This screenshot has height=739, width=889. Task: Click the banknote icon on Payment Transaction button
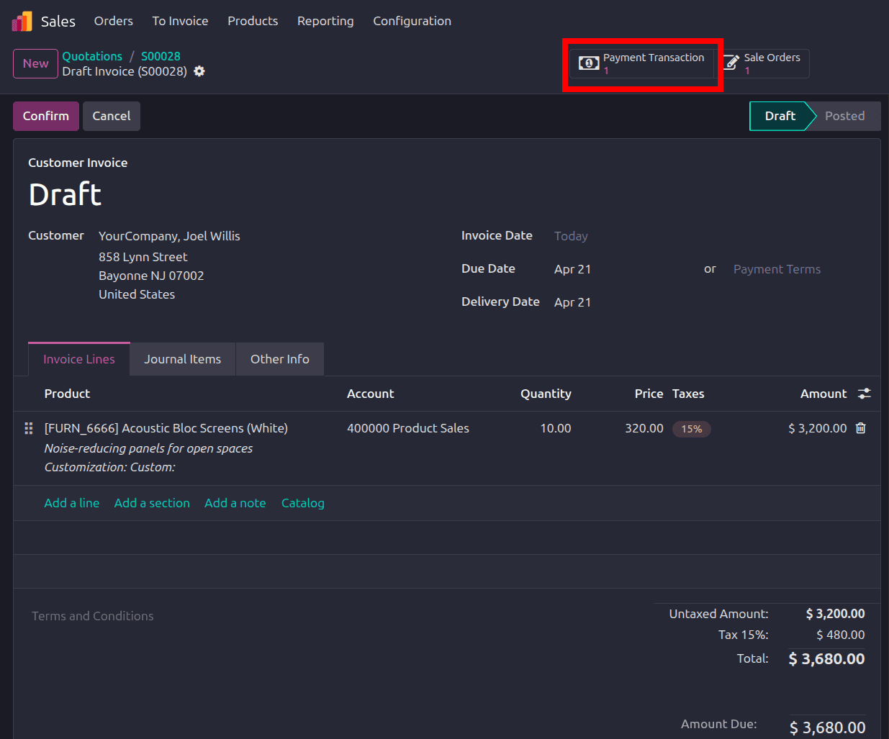(x=588, y=63)
